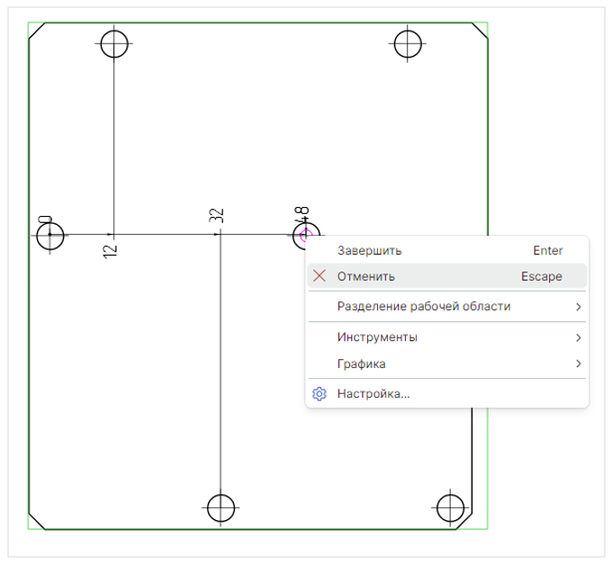The image size is (612, 565).
Task: Select the top-right hole circle
Action: [x=409, y=42]
